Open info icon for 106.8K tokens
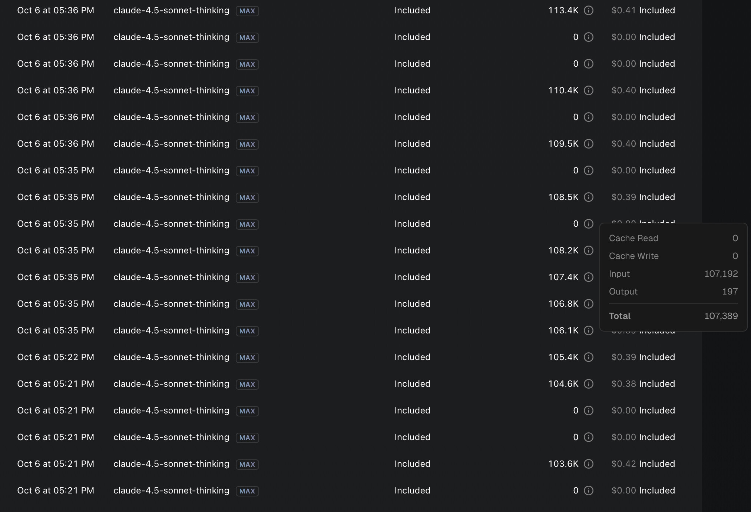751x512 pixels. coord(589,304)
